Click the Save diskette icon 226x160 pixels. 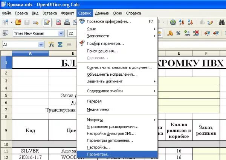pos(27,22)
